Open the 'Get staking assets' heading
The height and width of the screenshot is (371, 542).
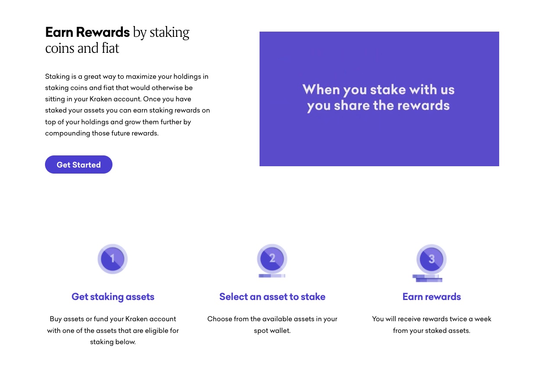pos(113,297)
